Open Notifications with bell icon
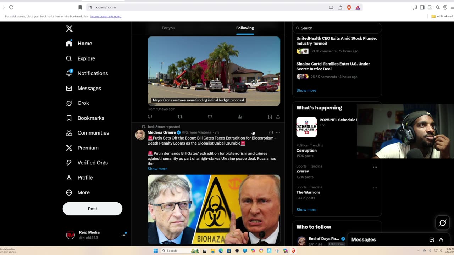Screen dimensions: 454x255 87,73
